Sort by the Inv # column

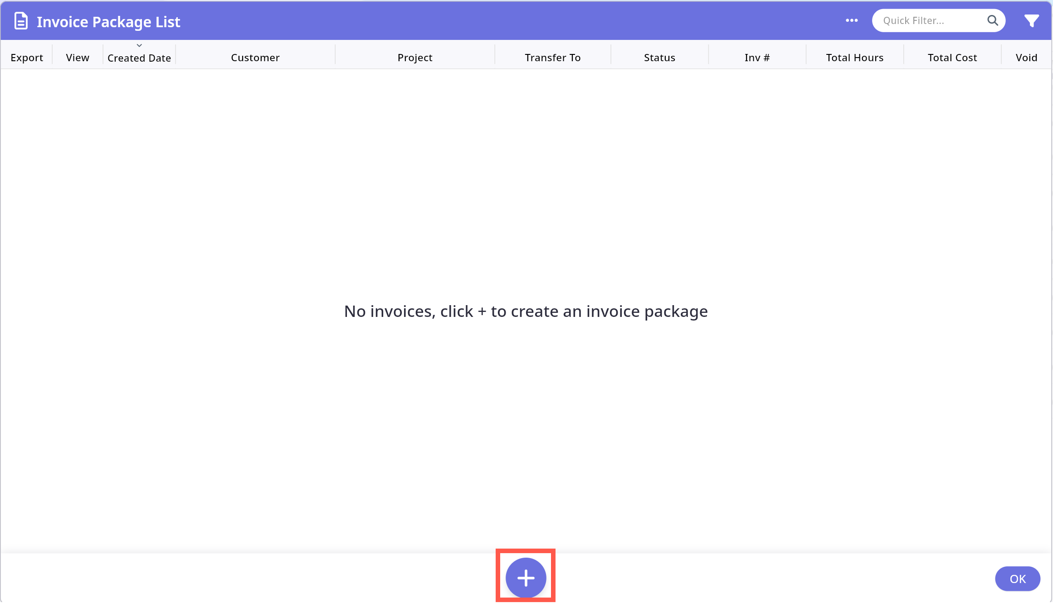pyautogui.click(x=757, y=58)
